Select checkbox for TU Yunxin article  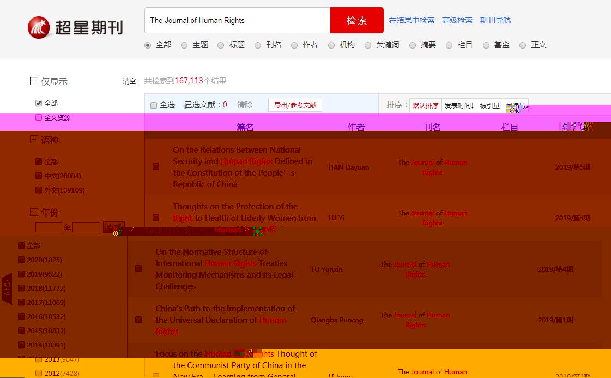[138, 268]
